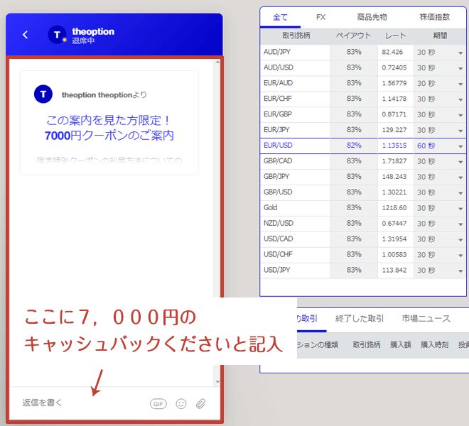Open the GIF picker in reply bar
The width and height of the screenshot is (469, 426).
tap(158, 404)
